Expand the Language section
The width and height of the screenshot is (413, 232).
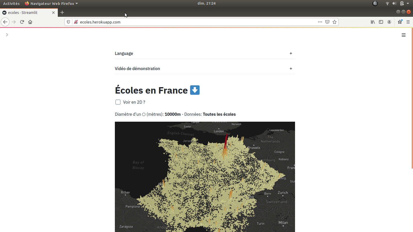[x=205, y=53]
